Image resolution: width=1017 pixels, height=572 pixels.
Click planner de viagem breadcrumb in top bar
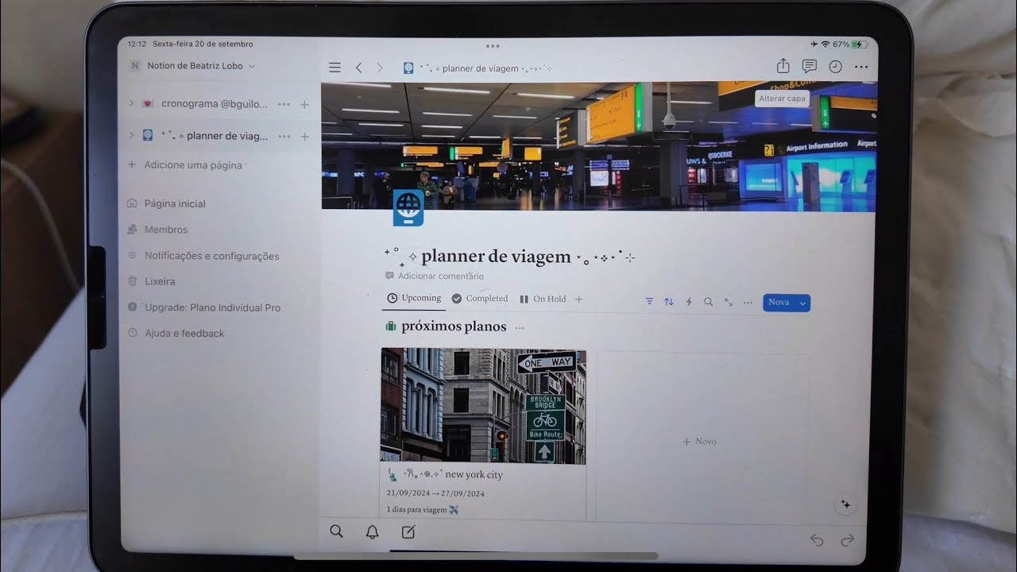click(478, 68)
